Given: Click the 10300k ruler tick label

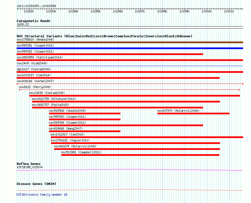Looking at the screenshot, I should (207, 11).
